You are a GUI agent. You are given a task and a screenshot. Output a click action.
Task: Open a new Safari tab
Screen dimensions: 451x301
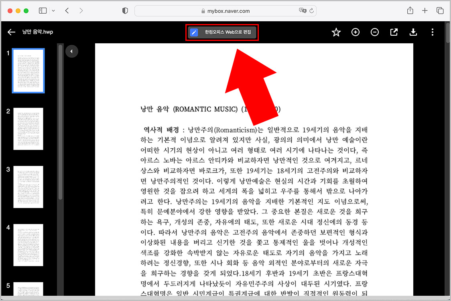tap(425, 11)
